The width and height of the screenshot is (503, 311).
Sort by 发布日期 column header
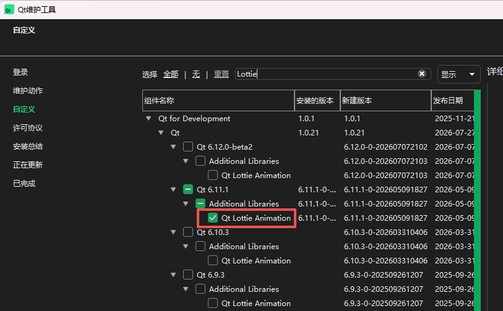(x=453, y=101)
